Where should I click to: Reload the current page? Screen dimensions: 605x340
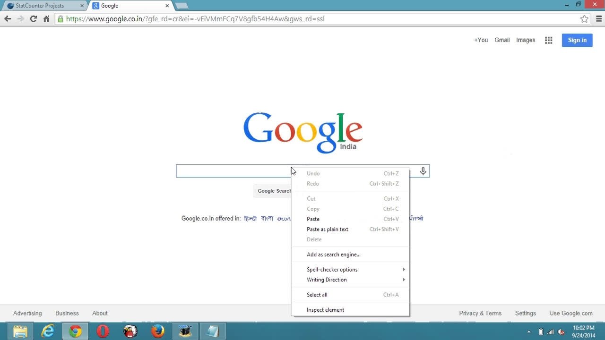click(33, 19)
